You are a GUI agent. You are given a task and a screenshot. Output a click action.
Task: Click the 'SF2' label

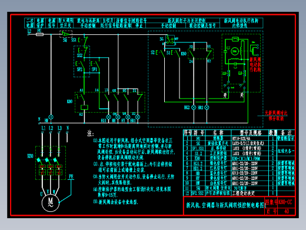79,70
